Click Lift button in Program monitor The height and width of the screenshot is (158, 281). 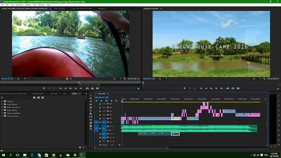[x=228, y=88]
